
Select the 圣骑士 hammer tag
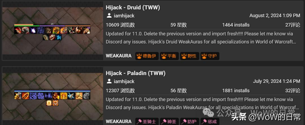click(x=147, y=122)
